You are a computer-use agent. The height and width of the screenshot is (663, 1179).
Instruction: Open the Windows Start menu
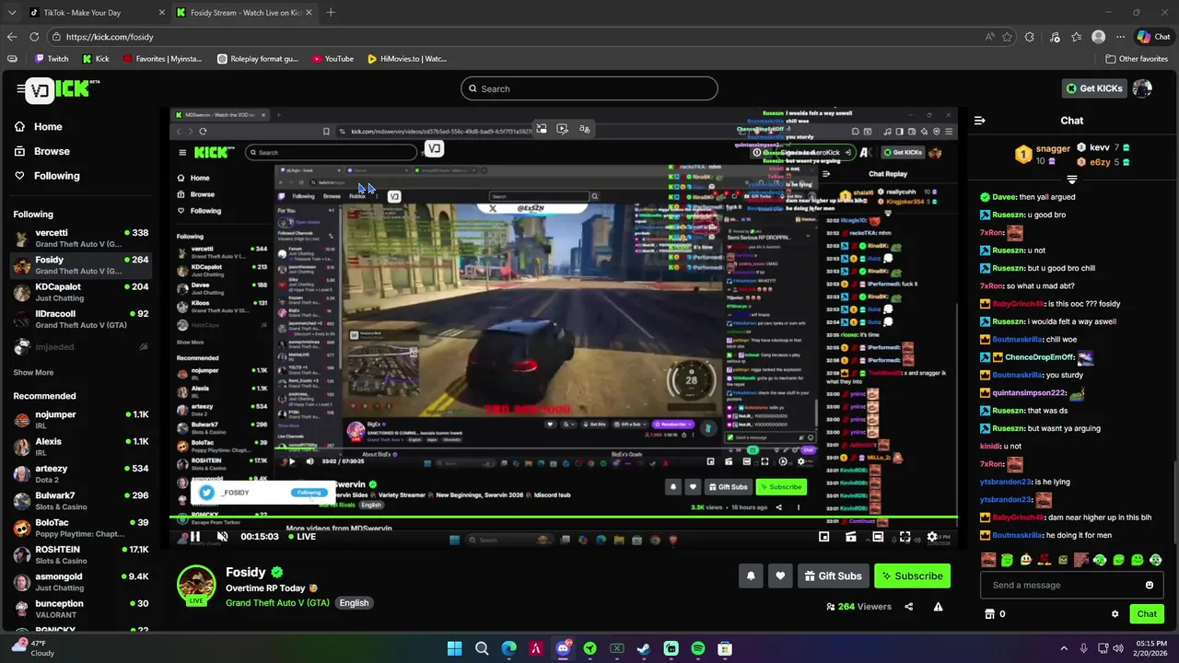tap(454, 649)
